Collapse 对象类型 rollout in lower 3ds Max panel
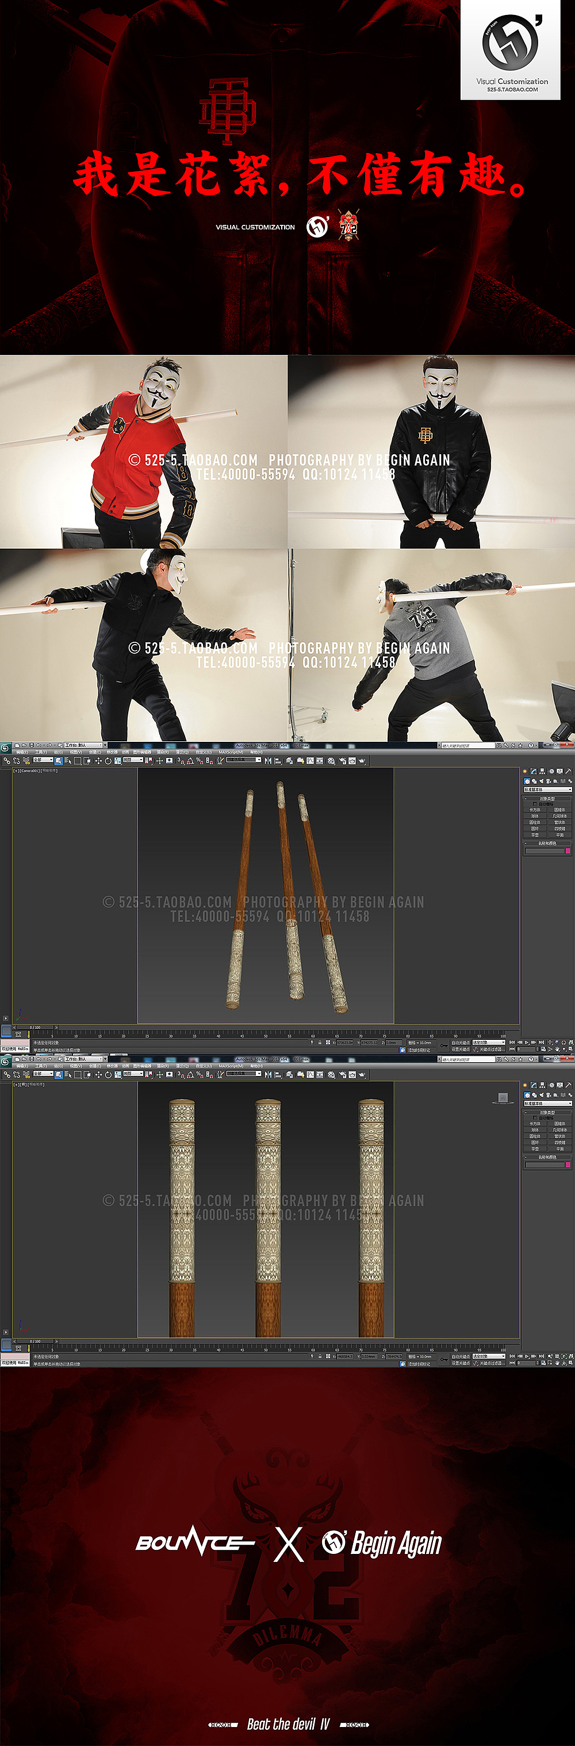Viewport: 575px width, 1746px height. [548, 1113]
